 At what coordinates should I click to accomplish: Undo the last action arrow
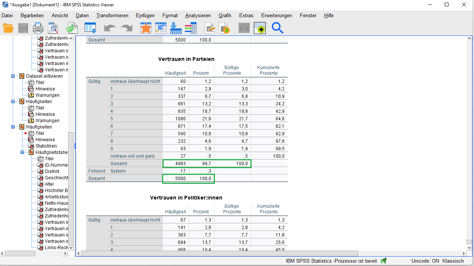[x=110, y=28]
